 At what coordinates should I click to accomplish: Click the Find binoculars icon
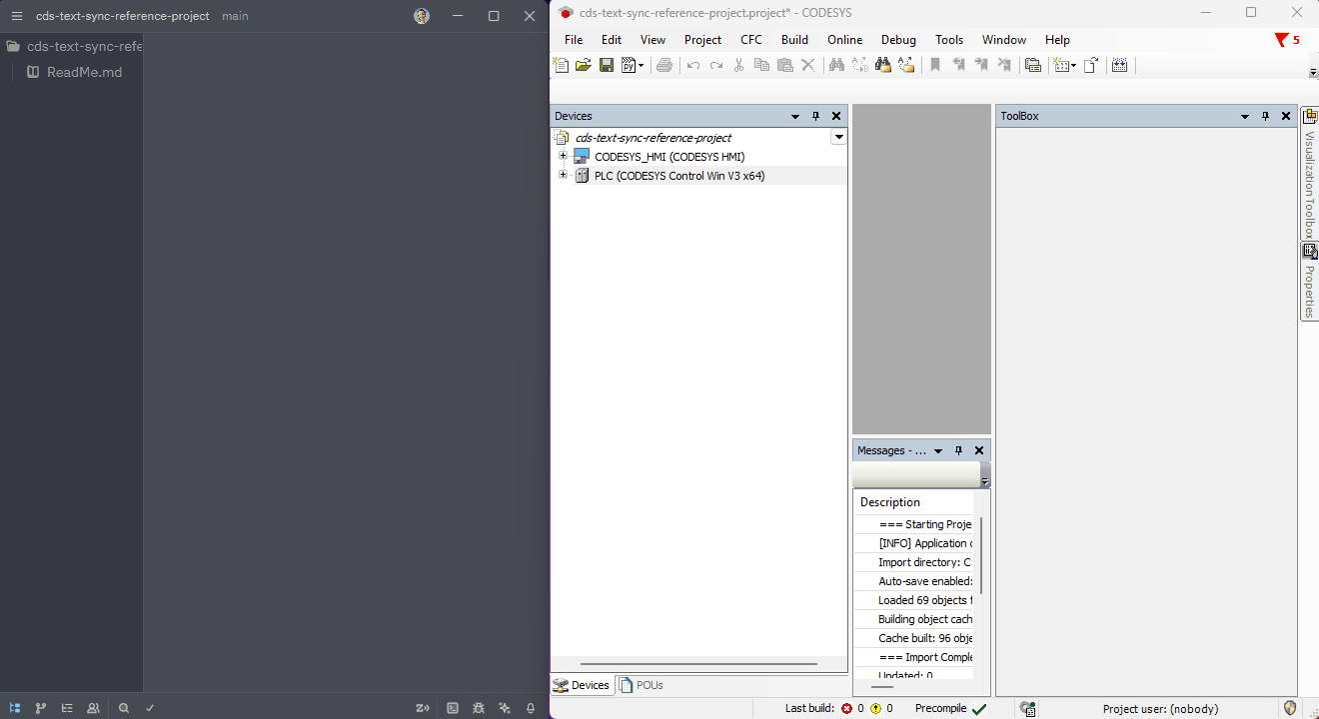tap(836, 65)
